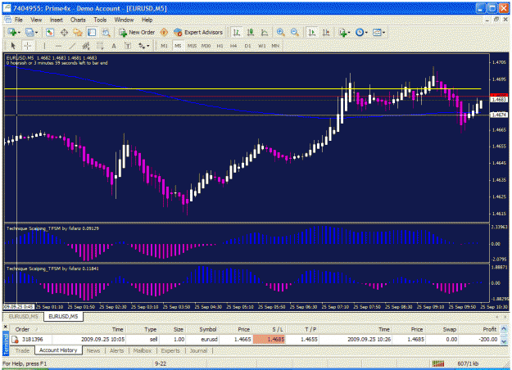Switch chart to W1 timeframe
This screenshot has width=512, height=370.
[x=262, y=46]
